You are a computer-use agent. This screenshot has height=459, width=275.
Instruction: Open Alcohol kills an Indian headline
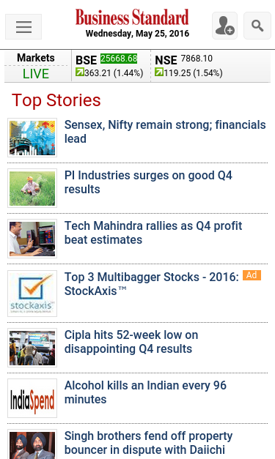coord(145,392)
